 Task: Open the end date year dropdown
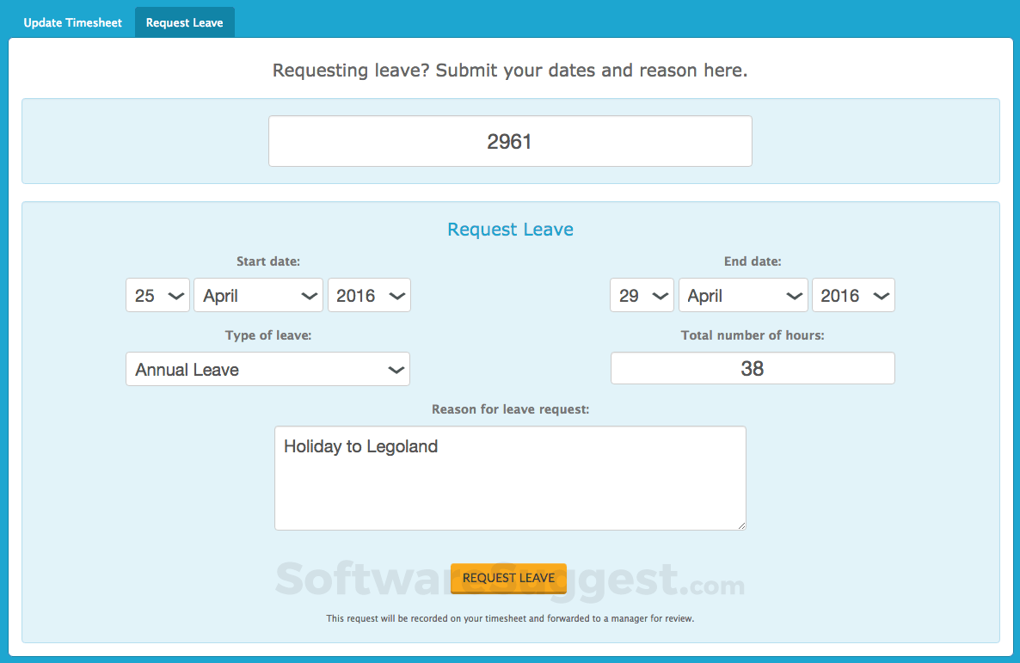(853, 295)
